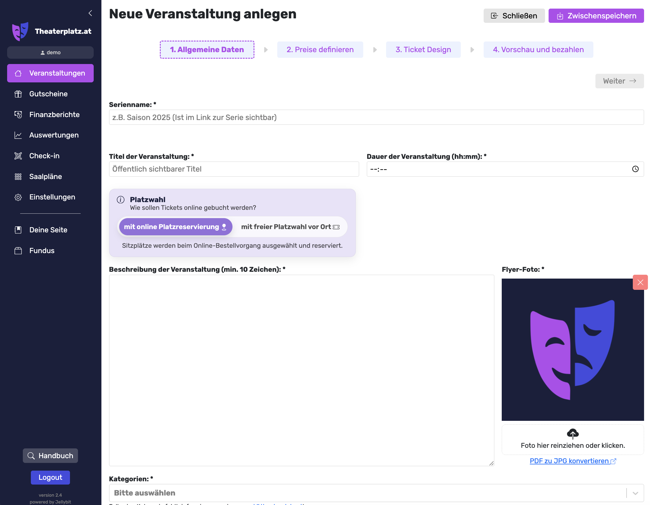The width and height of the screenshot is (650, 505).
Task: Click into the Serienname input field
Action: (x=376, y=117)
